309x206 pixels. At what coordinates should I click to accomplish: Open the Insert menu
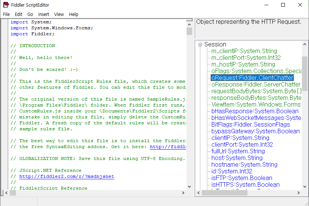pyautogui.click(x=43, y=14)
